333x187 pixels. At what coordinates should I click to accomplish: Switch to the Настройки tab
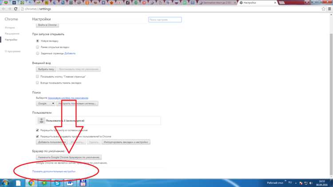click(257, 3)
